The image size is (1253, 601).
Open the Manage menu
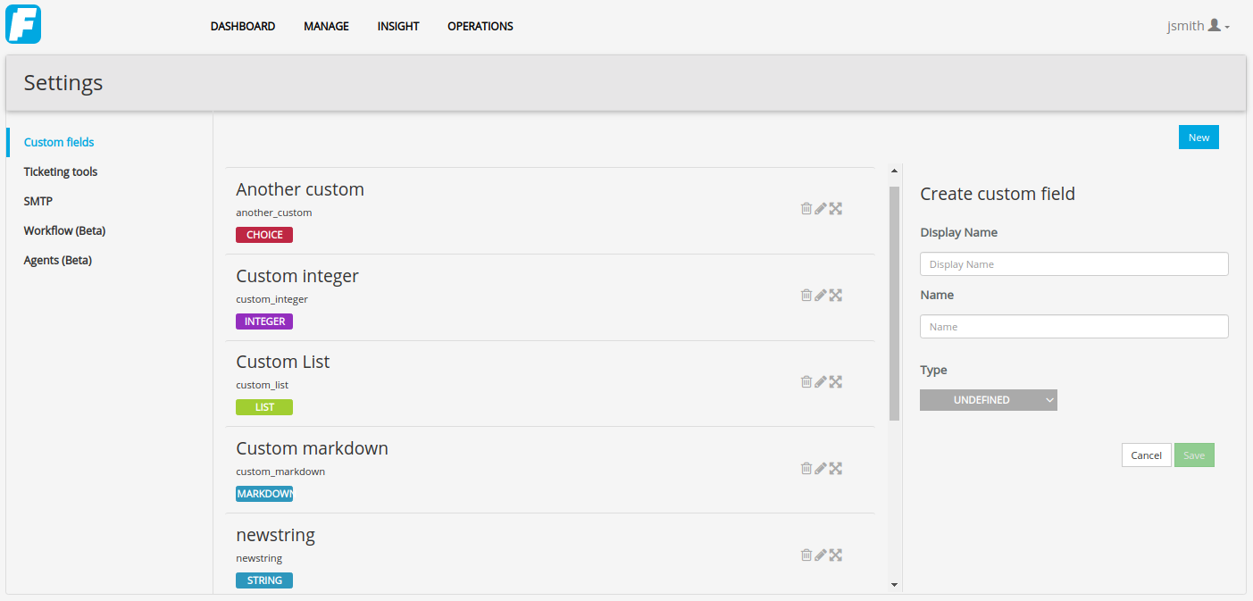coord(326,26)
